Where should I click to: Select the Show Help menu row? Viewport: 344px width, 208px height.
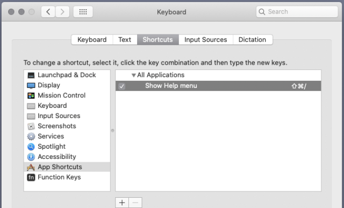(218, 86)
